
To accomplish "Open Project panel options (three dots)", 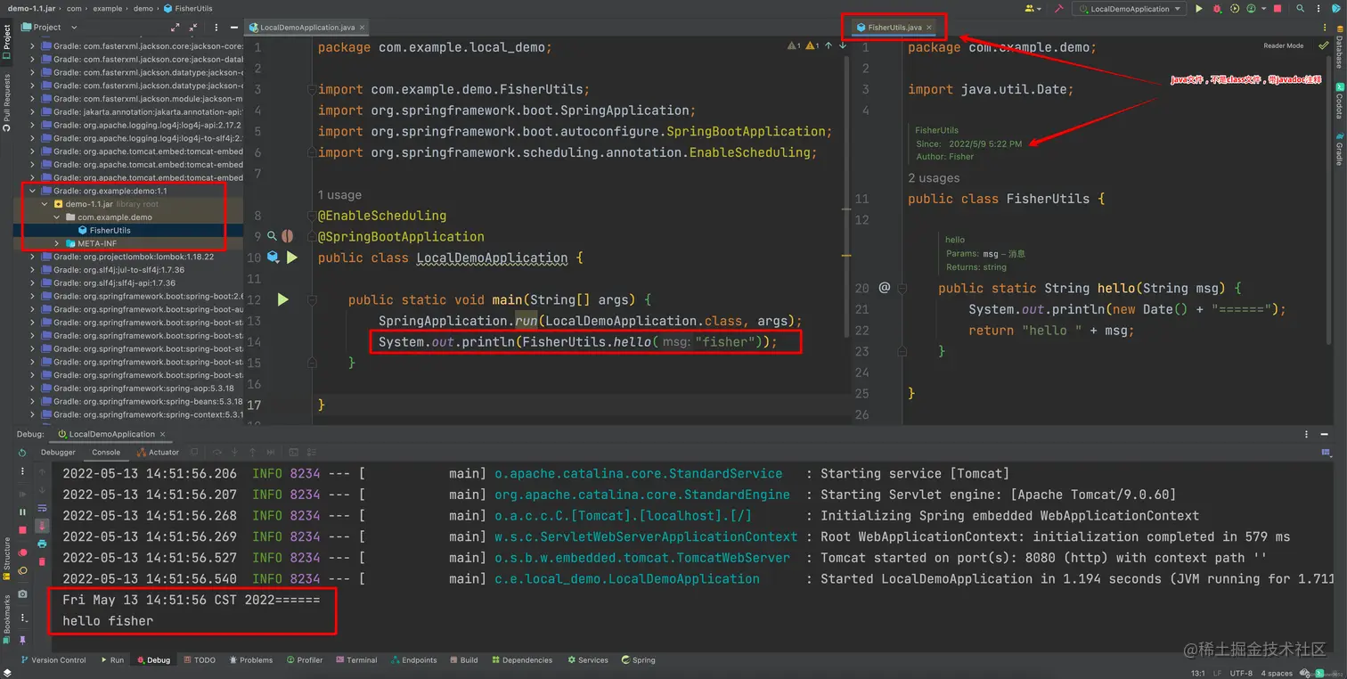I will [216, 28].
